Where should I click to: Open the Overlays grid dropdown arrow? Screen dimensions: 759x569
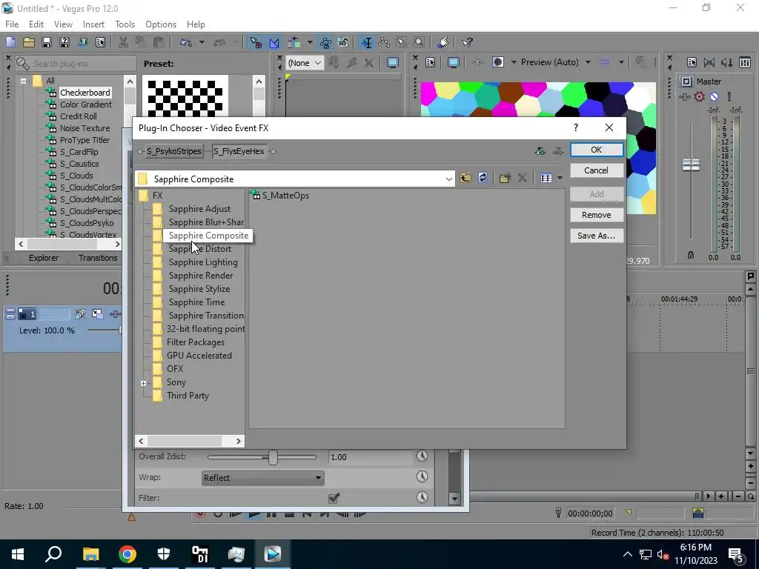click(621, 62)
